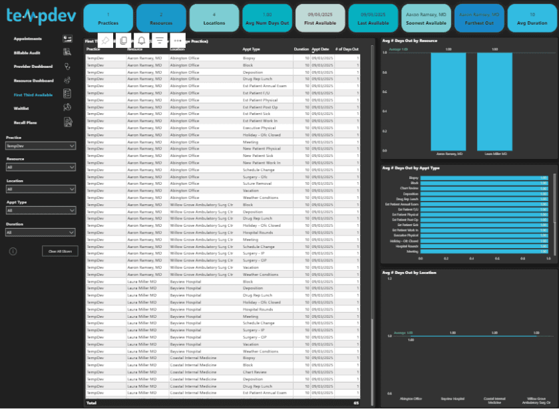
Task: Pin the table visual
Action: coord(106,41)
